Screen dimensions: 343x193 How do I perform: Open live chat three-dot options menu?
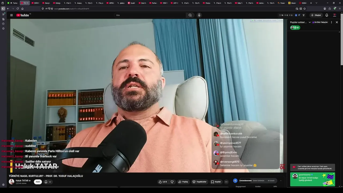click(x=331, y=22)
